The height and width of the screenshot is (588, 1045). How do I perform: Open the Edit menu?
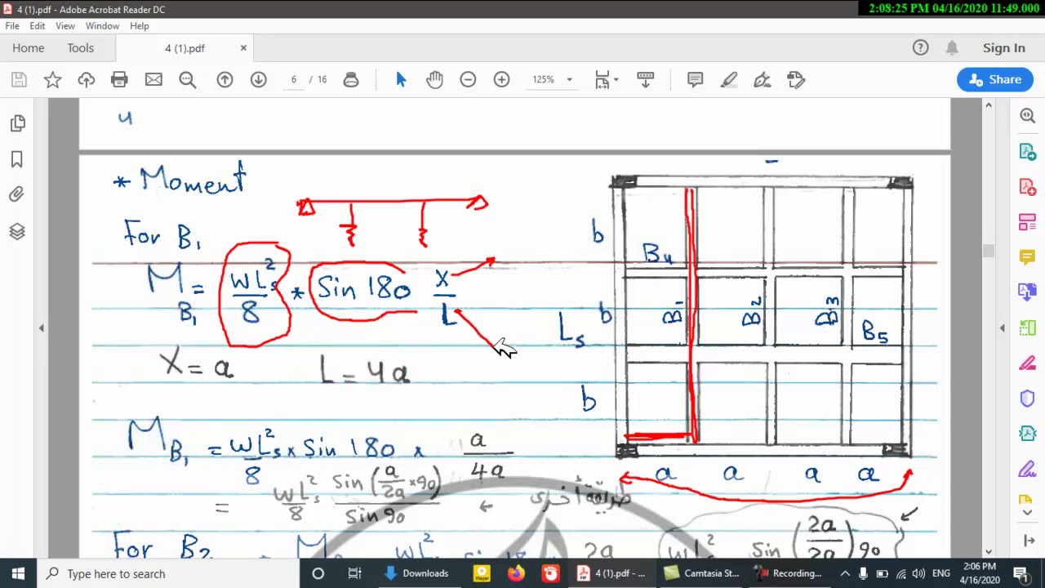[x=38, y=26]
